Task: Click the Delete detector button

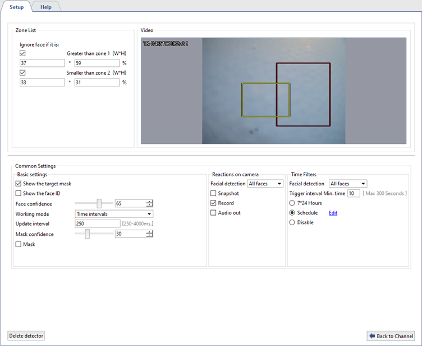Action: (26, 336)
